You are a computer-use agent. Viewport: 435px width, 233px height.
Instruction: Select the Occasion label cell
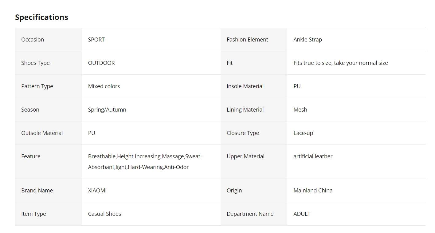(x=49, y=40)
